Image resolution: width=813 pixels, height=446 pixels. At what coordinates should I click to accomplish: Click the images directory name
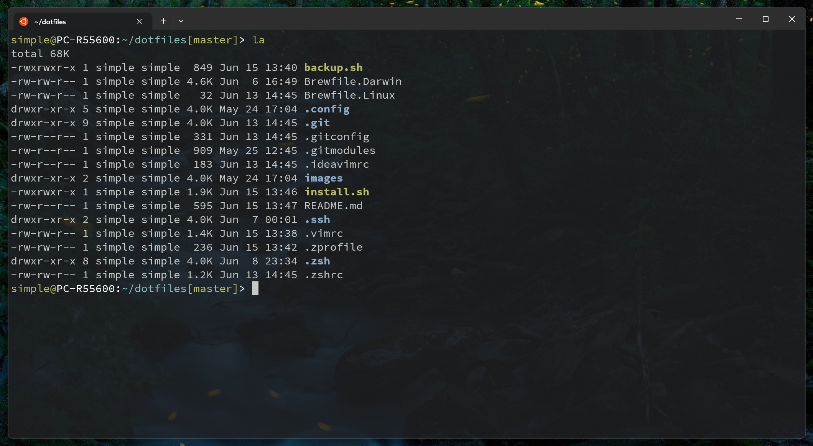323,178
